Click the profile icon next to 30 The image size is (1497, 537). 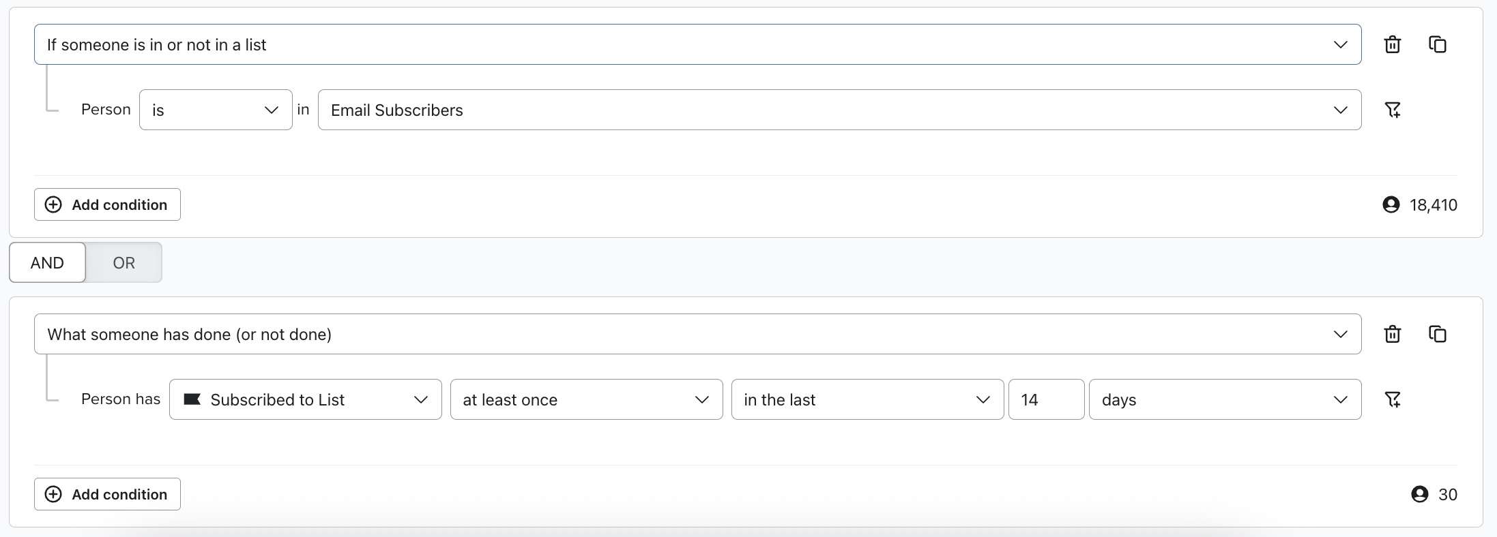tap(1419, 494)
